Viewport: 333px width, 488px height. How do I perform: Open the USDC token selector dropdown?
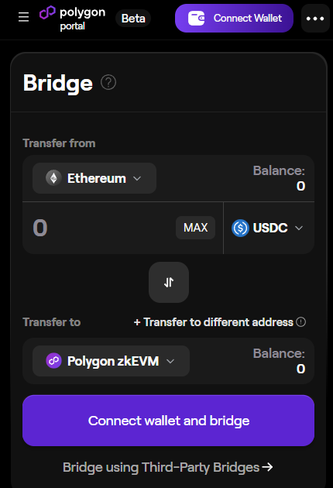(269, 228)
